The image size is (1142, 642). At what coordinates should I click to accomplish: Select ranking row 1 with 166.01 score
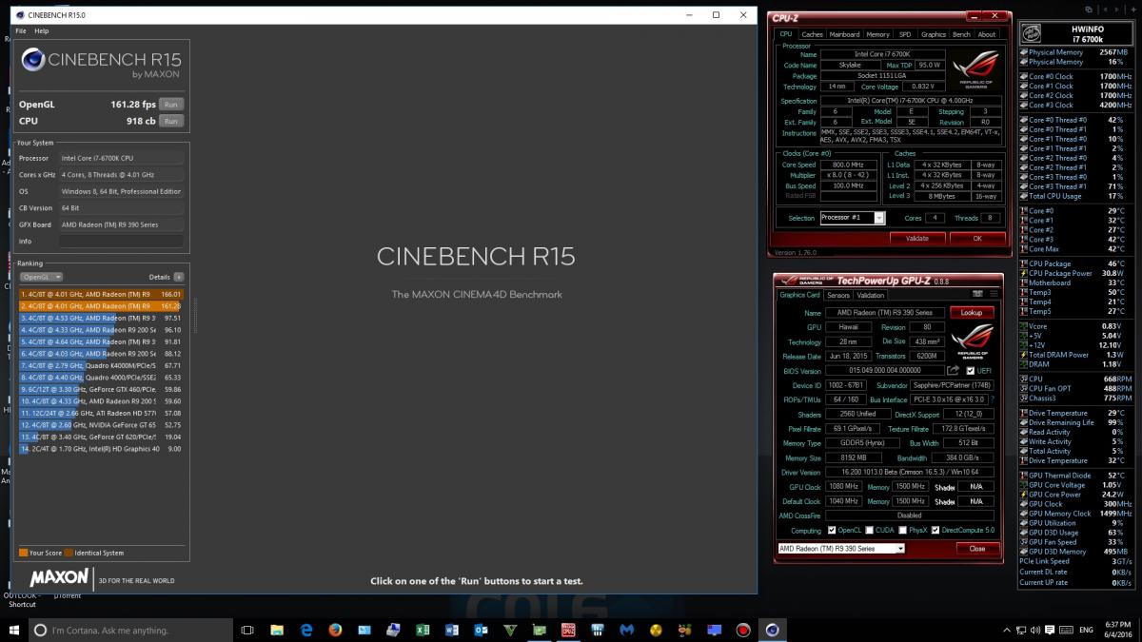(101, 295)
